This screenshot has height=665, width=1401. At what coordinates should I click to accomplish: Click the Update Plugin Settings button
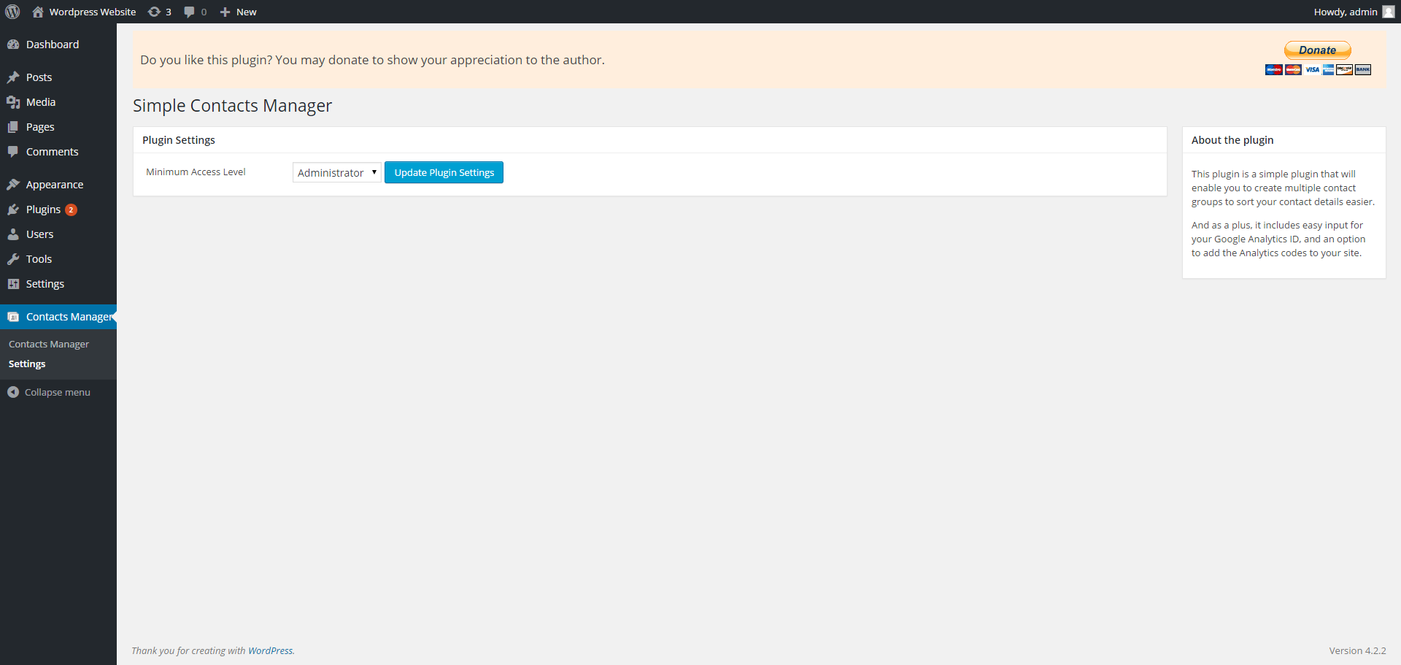tap(444, 172)
